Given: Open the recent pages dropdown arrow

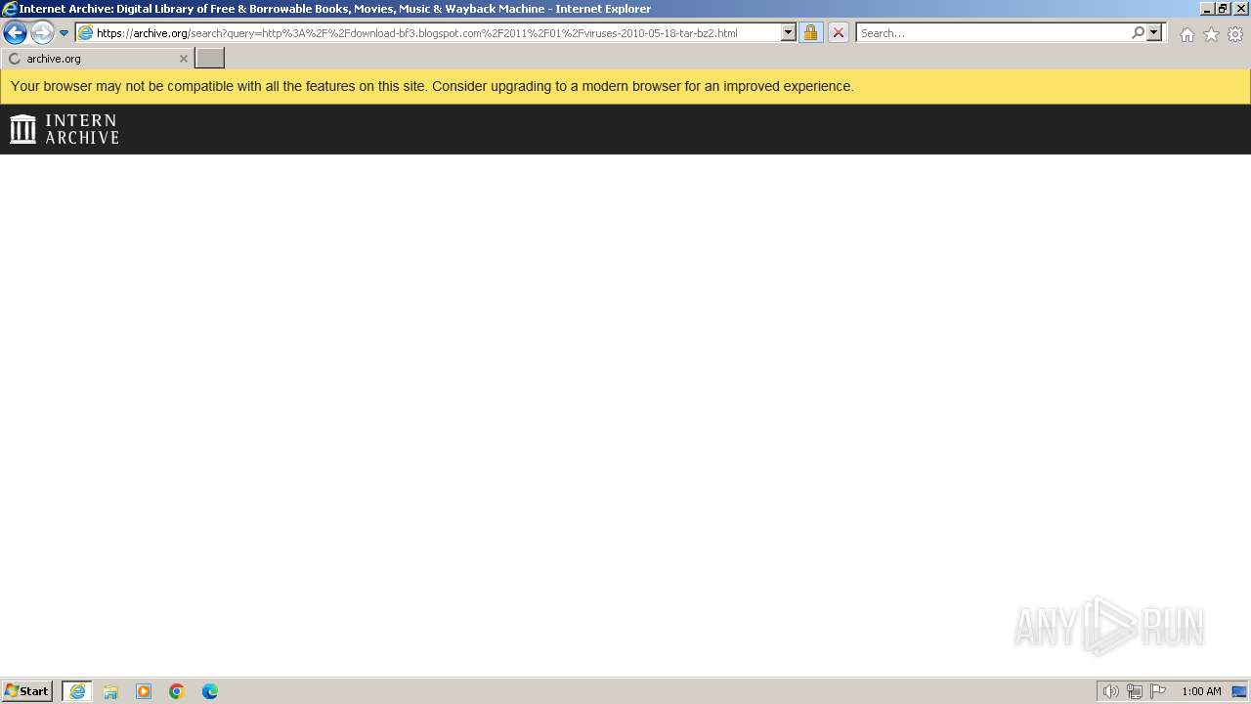Looking at the screenshot, I should pyautogui.click(x=65, y=33).
